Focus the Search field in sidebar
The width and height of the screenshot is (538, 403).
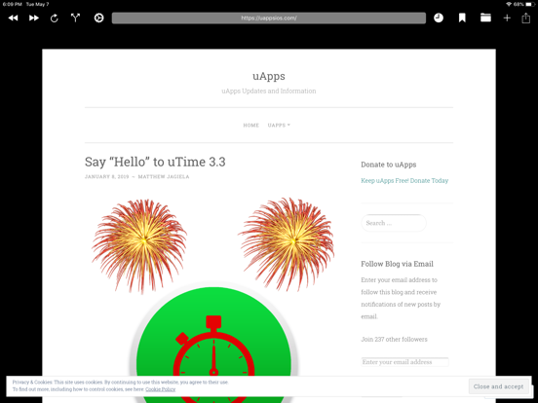(x=394, y=223)
